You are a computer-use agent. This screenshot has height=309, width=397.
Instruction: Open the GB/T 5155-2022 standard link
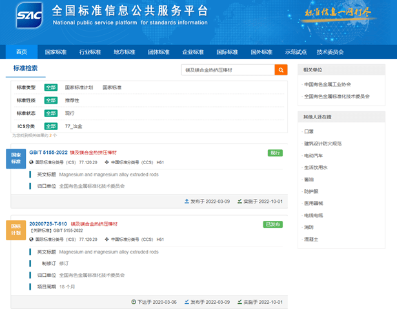[x=48, y=153]
